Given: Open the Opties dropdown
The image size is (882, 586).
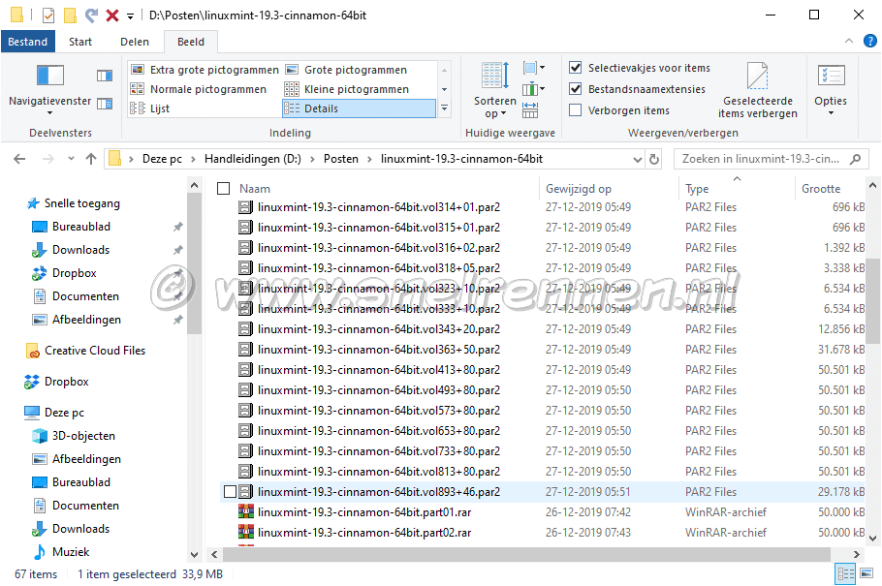Looking at the screenshot, I should click(x=831, y=90).
